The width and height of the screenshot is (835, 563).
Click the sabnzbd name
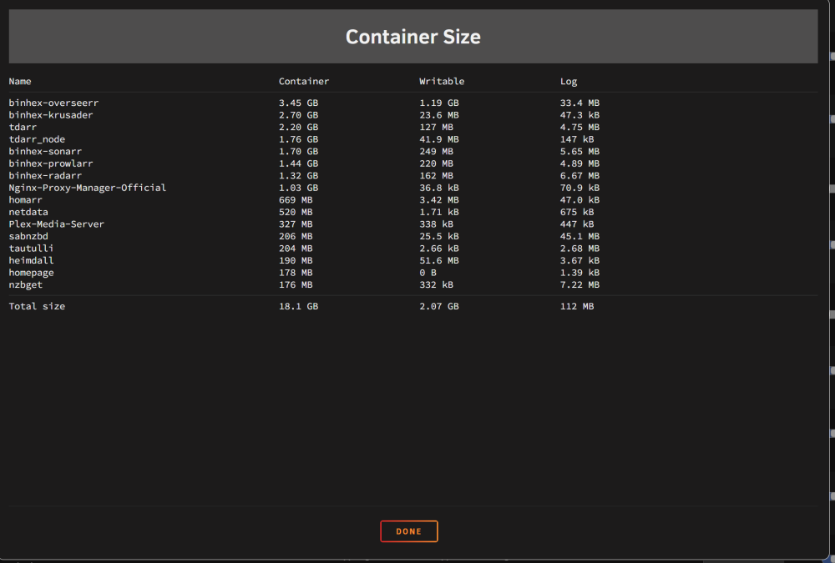coord(28,236)
